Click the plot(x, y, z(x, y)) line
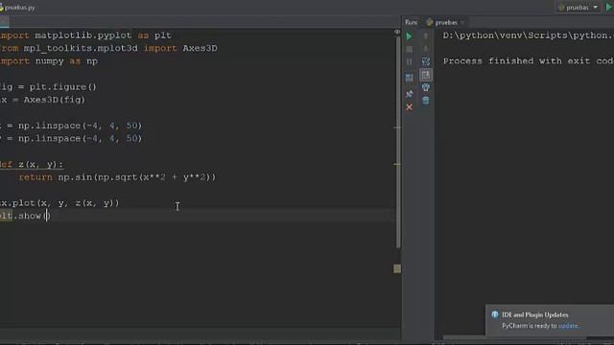Screen dimensions: 614x345 click(x=59, y=203)
